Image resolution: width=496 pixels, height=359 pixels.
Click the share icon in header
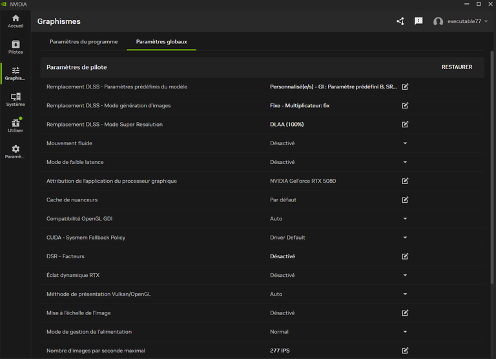[400, 21]
